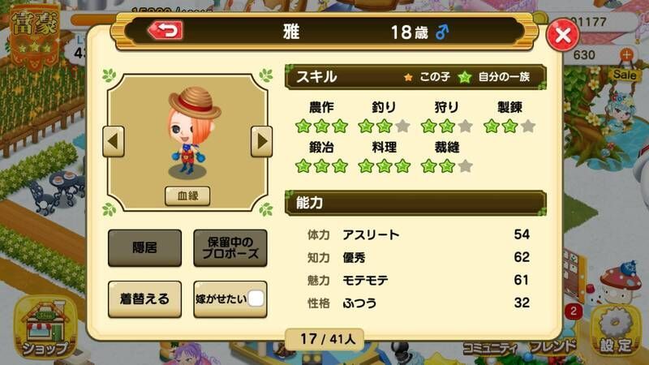This screenshot has height=365, width=649.
Task: Click the 富豪 rank badge
Action: [35, 35]
